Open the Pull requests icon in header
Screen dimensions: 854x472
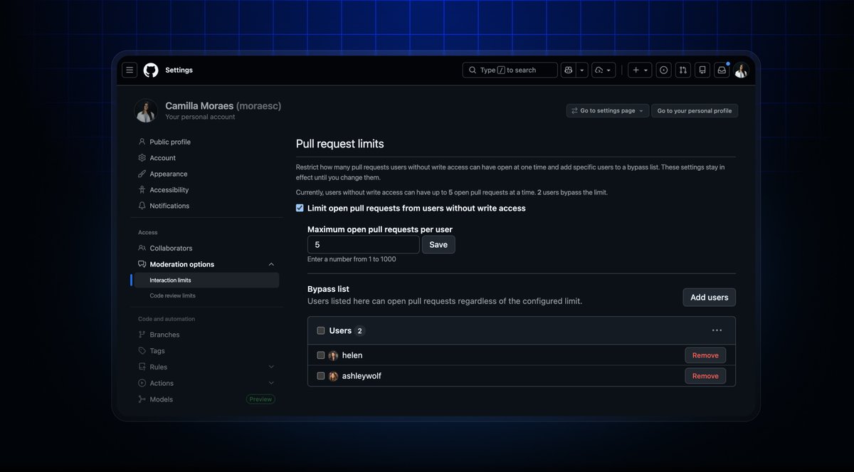pos(683,70)
